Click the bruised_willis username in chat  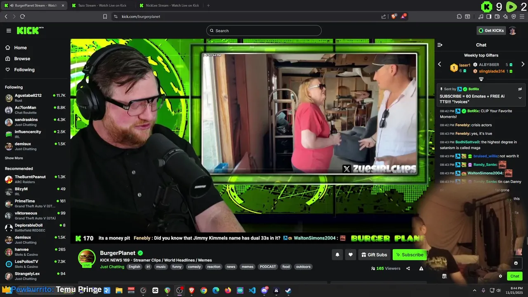486,156
